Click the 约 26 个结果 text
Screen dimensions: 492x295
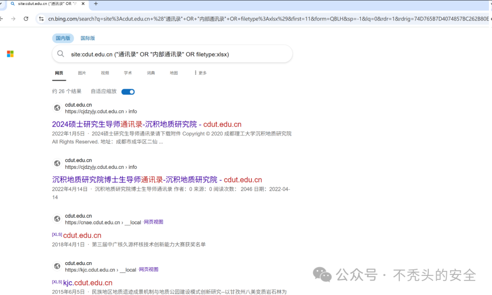67,91
